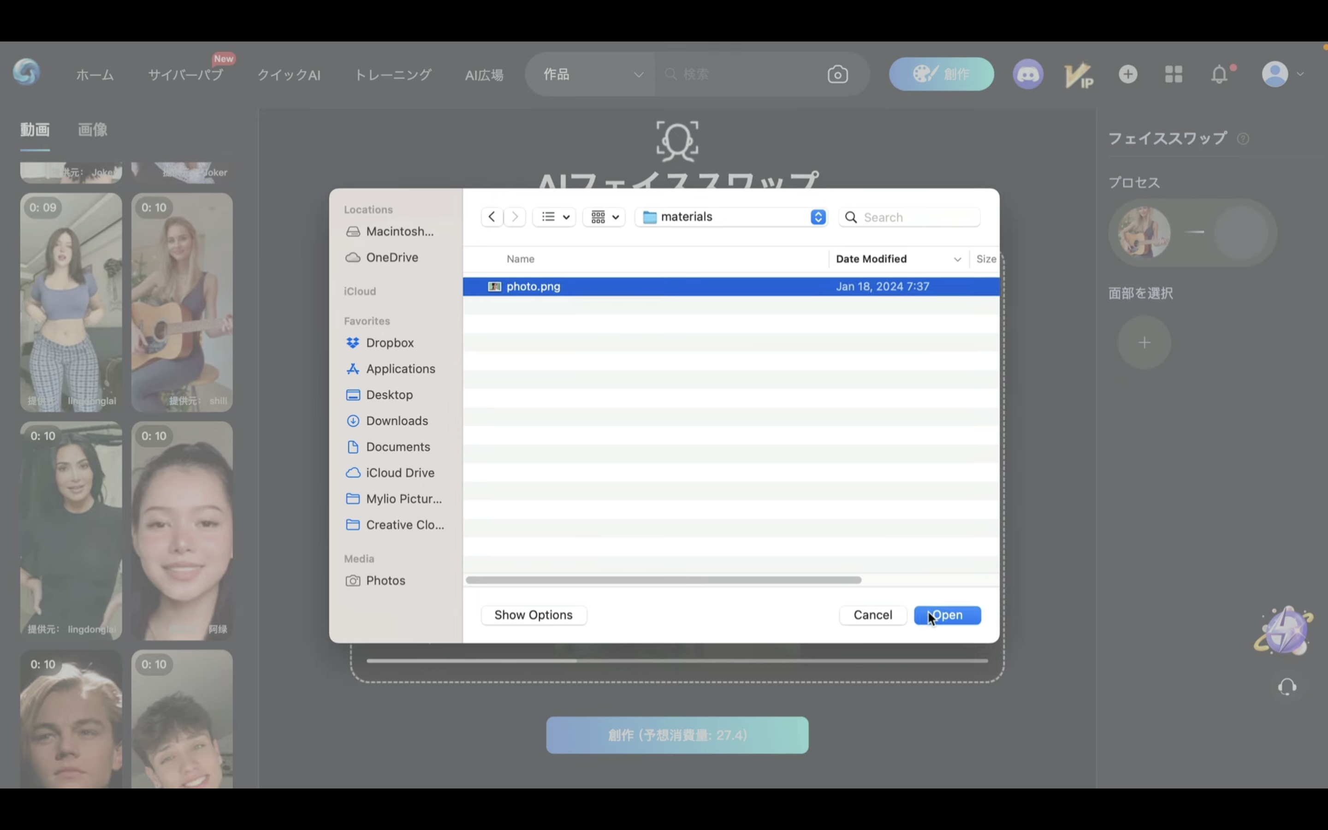
Task: Open the materials folder path popup
Action: [x=731, y=217]
